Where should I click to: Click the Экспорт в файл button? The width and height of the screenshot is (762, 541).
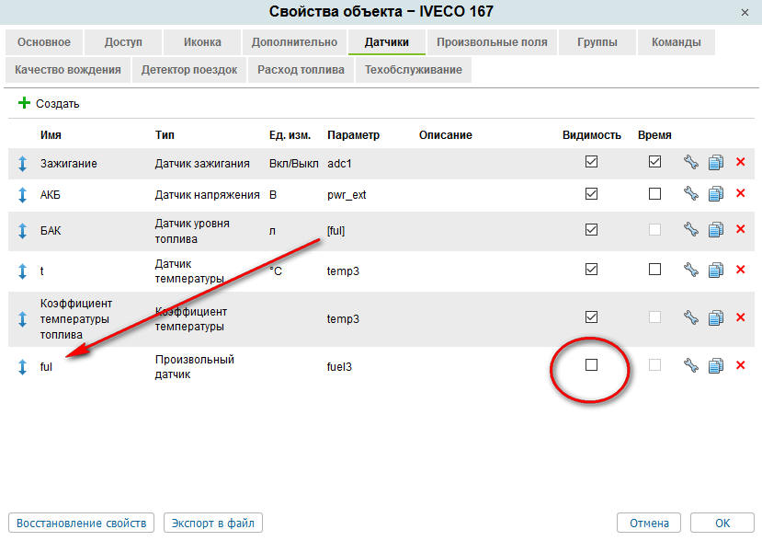213,523
